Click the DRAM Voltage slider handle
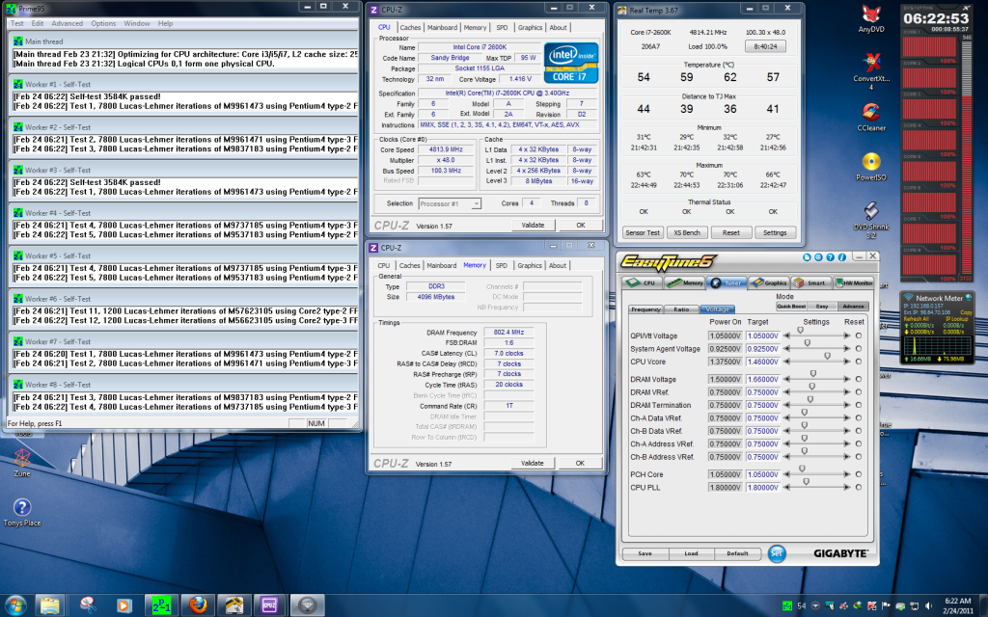 click(813, 374)
